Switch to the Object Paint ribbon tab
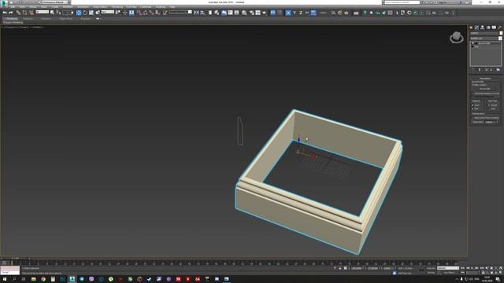The width and height of the screenshot is (504, 283). point(66,19)
